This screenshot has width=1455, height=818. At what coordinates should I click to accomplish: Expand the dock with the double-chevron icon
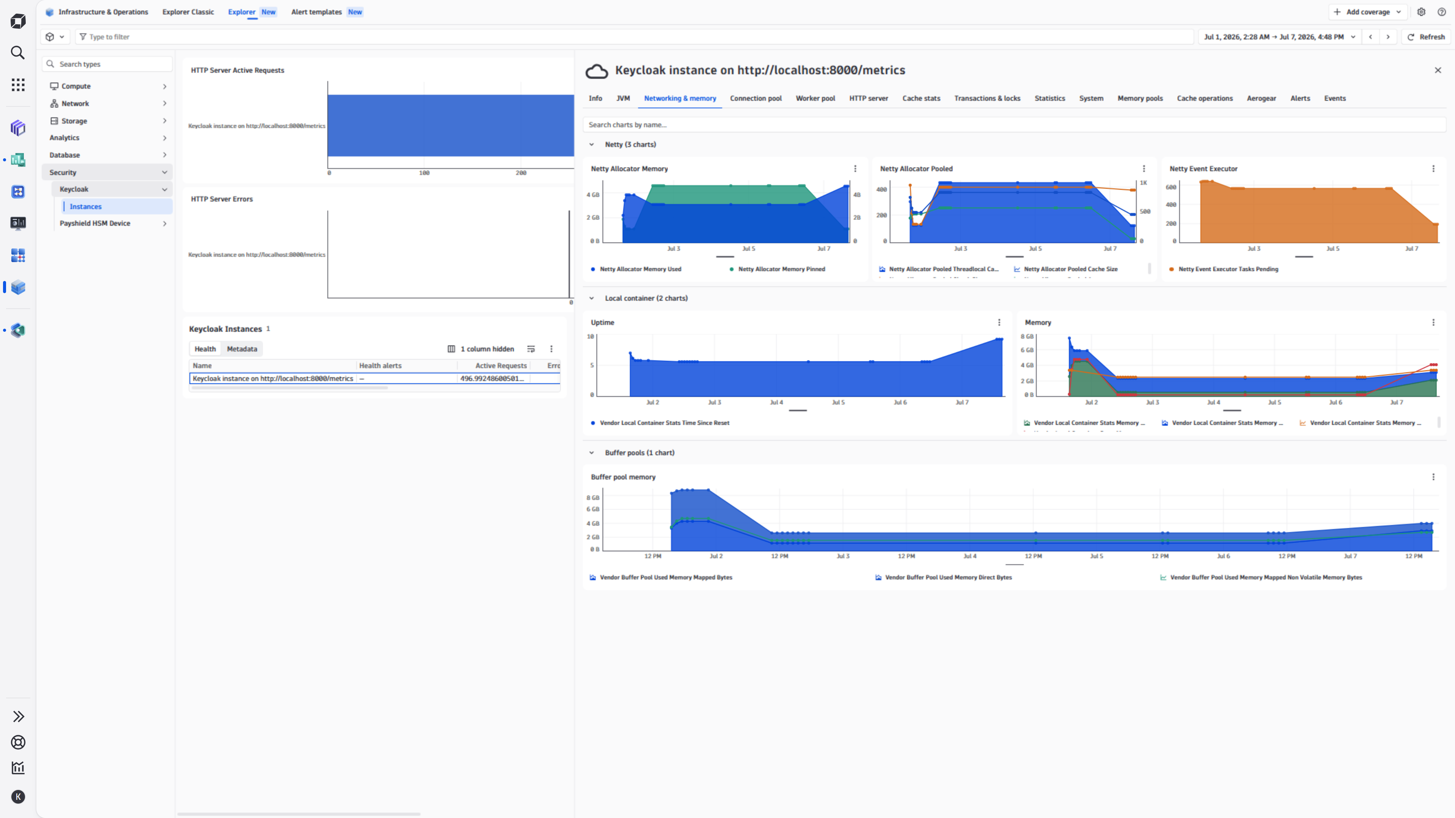click(18, 717)
